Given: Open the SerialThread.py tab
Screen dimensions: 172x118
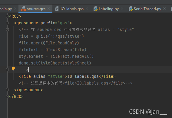Looking at the screenshot, I should (x=147, y=9).
